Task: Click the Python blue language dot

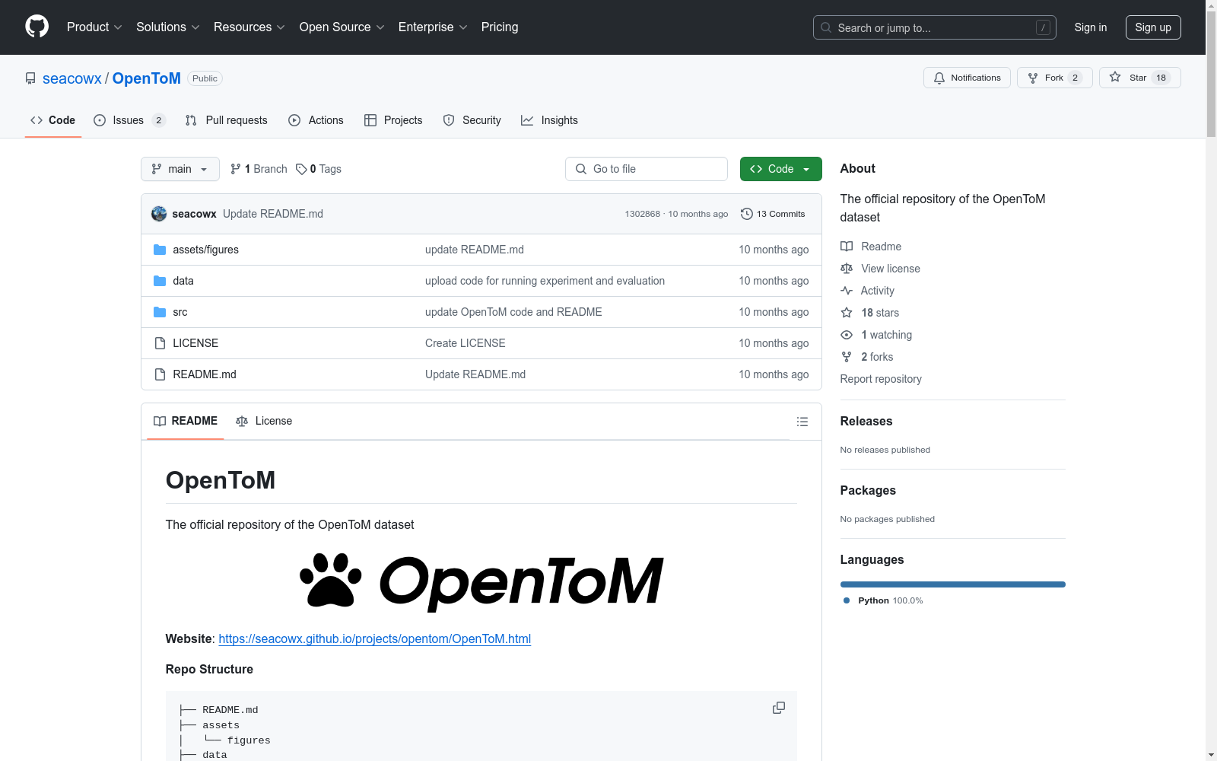Action: 847,600
